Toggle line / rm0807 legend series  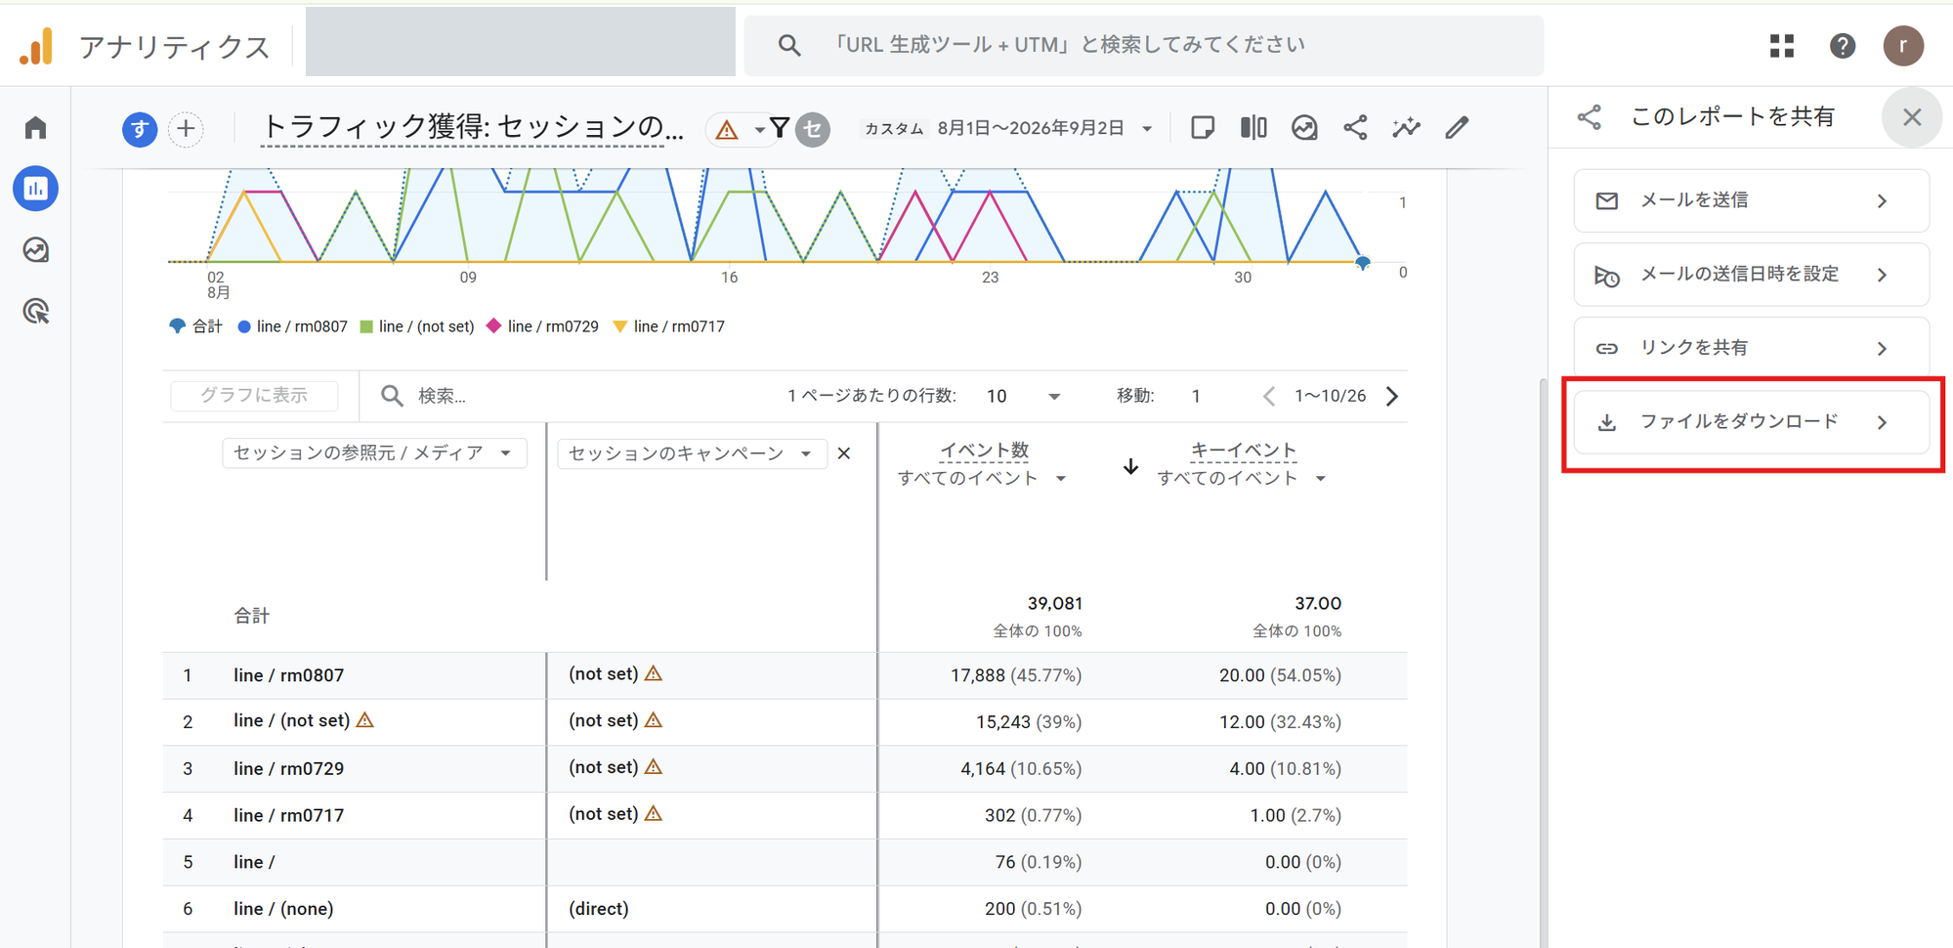tap(292, 326)
